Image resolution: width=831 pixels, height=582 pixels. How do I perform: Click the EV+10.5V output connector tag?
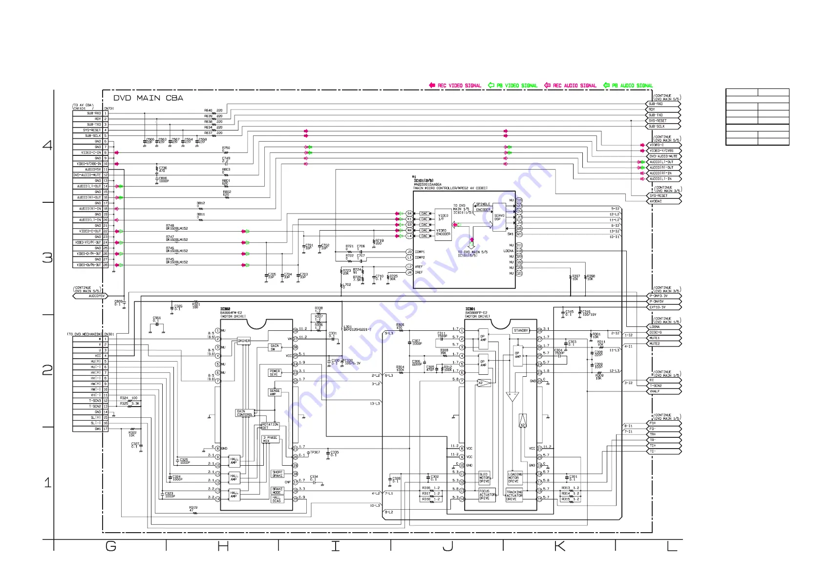[664, 307]
